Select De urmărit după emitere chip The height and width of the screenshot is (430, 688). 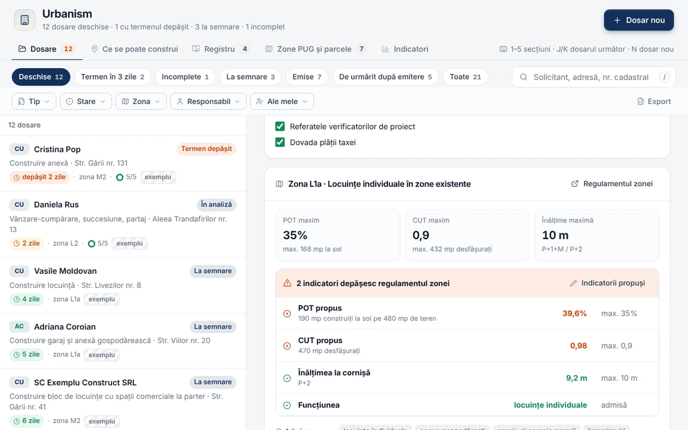385,77
